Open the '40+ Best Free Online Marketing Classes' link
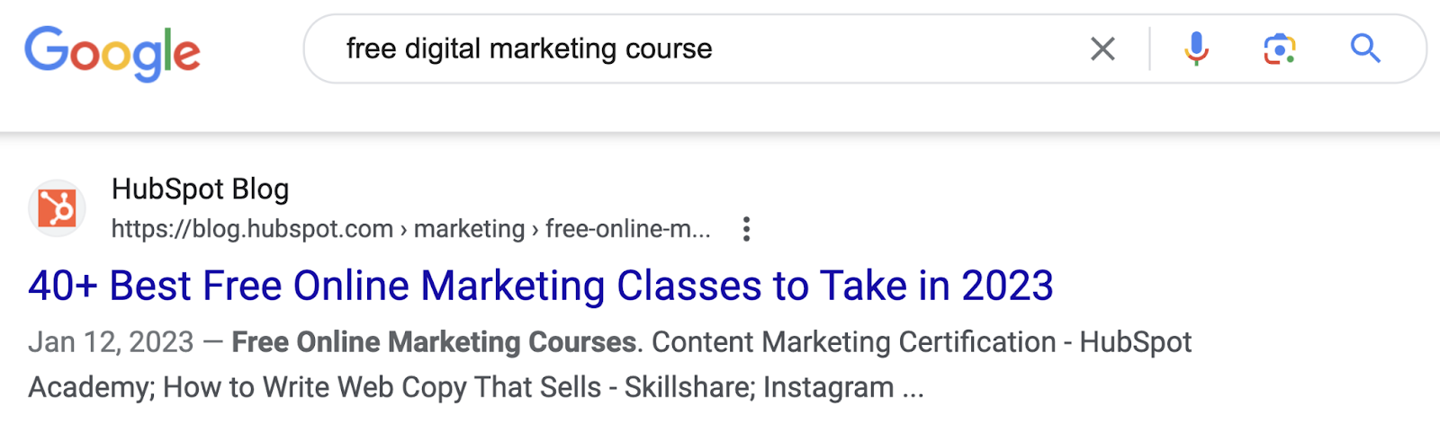The image size is (1440, 441). (x=540, y=287)
